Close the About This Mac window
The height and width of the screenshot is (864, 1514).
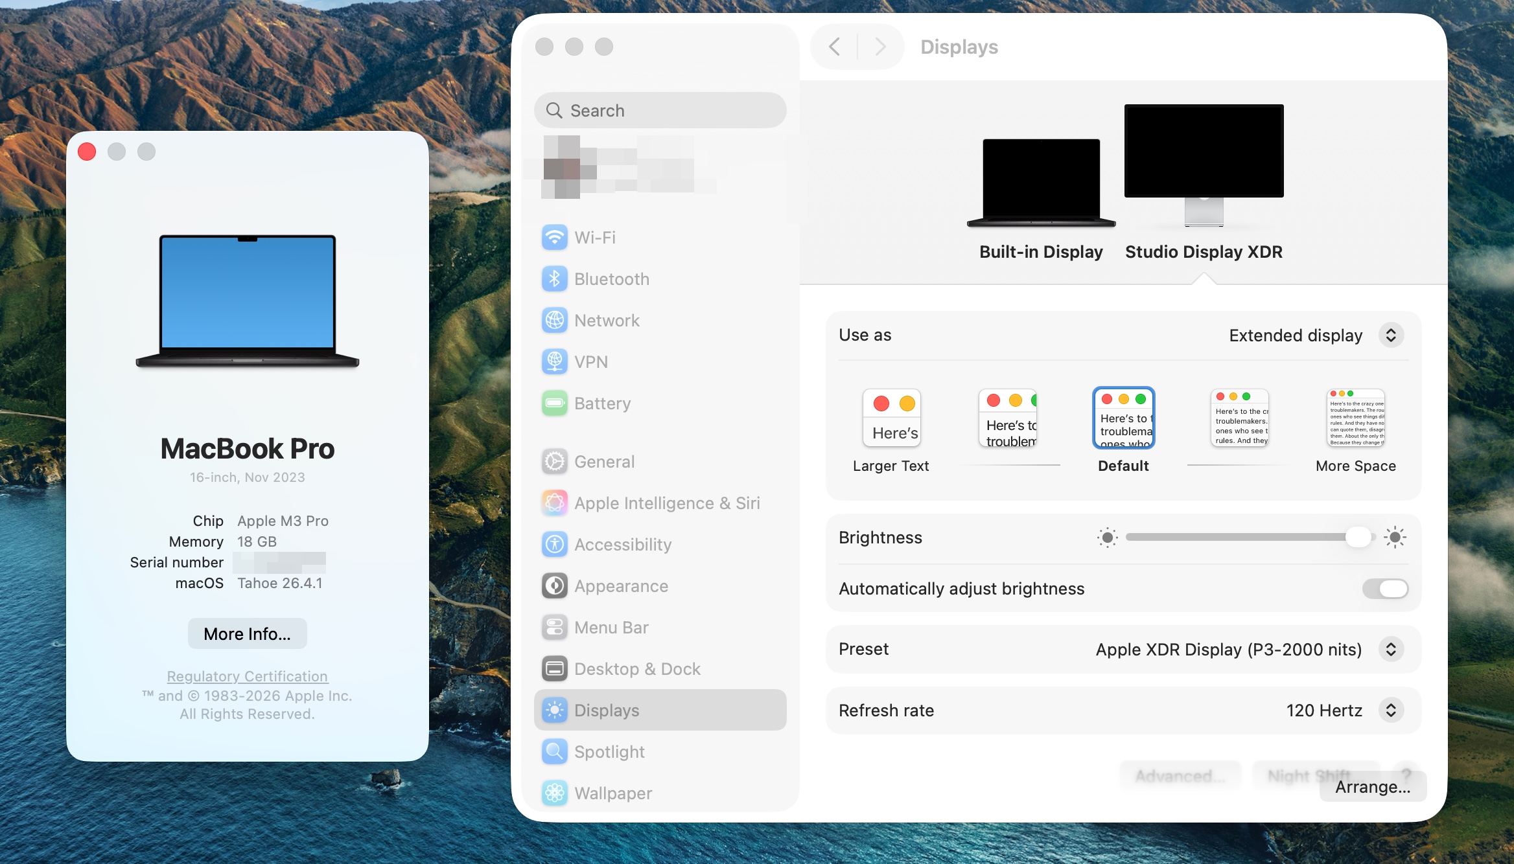87,152
